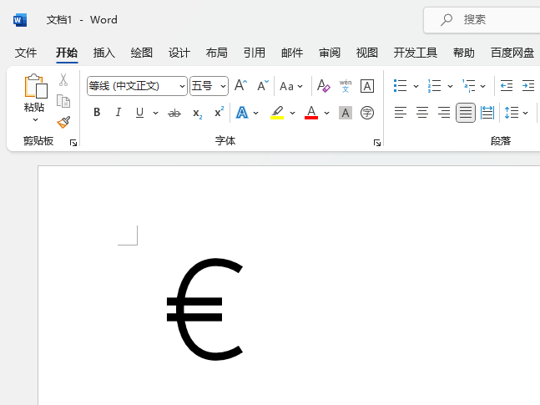540x405 pixels.
Task: Toggle superscript formatting
Action: pos(219,112)
